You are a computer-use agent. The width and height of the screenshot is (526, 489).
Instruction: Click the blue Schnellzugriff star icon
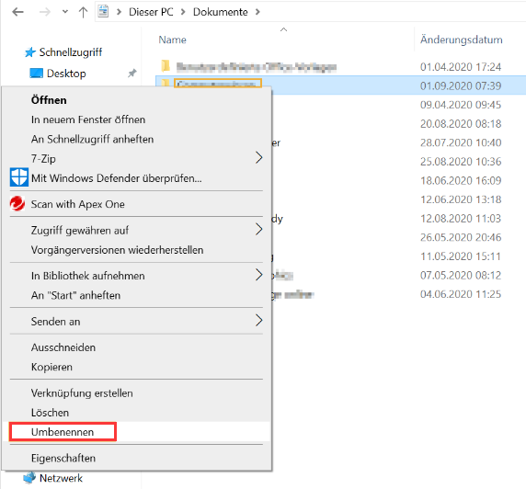click(x=30, y=52)
